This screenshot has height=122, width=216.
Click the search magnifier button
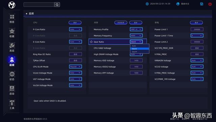[x=57, y=4]
